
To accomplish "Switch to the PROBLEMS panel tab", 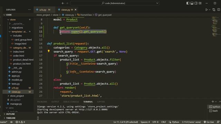I will pos(42,102).
